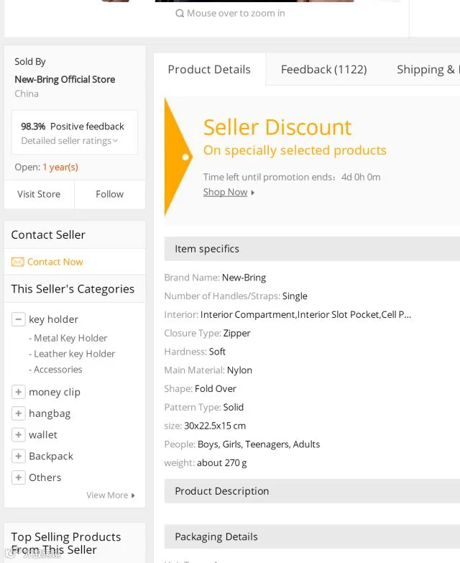
Task: Open the Detailed seller ratings dropdown
Action: click(69, 141)
